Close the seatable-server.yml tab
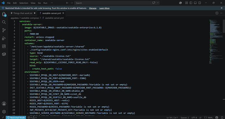This screenshot has width=225, height=119. 63,13
